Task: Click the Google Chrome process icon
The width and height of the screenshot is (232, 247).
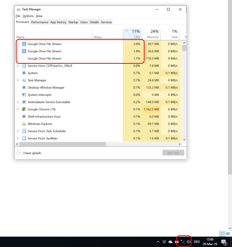Action: (x=24, y=109)
